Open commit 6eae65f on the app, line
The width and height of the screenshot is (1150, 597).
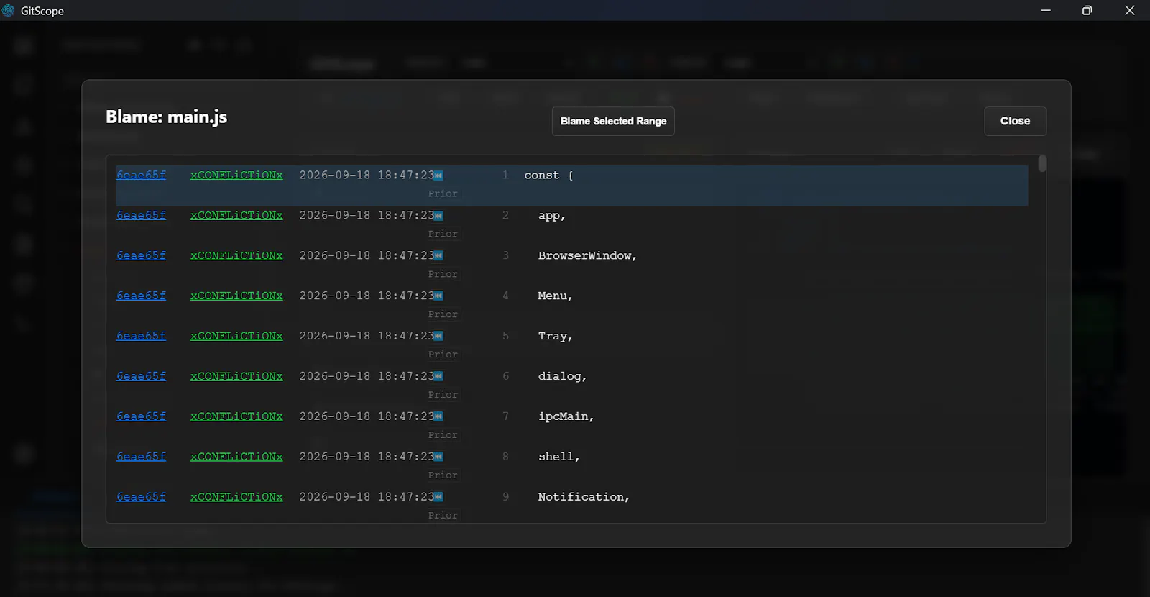(141, 215)
